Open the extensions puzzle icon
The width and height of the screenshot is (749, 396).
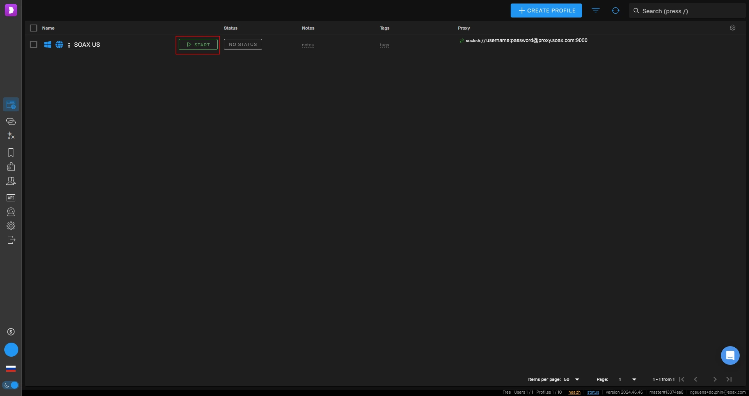(x=11, y=167)
